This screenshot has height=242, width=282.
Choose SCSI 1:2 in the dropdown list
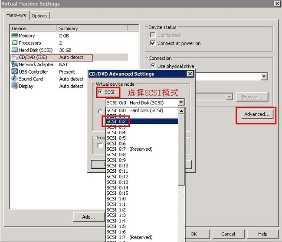point(142,210)
